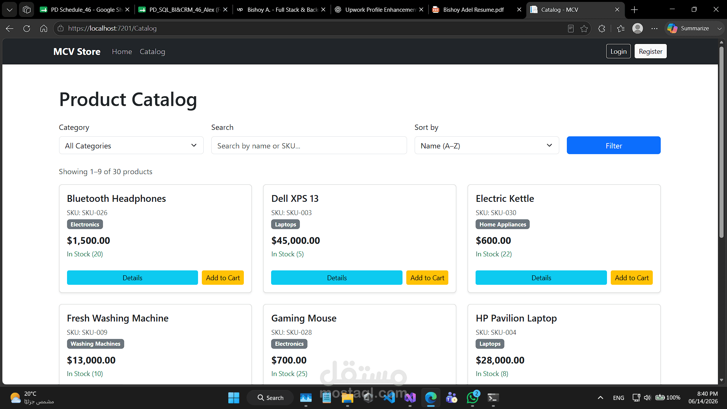Open the Windows Start menu
The height and width of the screenshot is (409, 727).
(x=234, y=398)
